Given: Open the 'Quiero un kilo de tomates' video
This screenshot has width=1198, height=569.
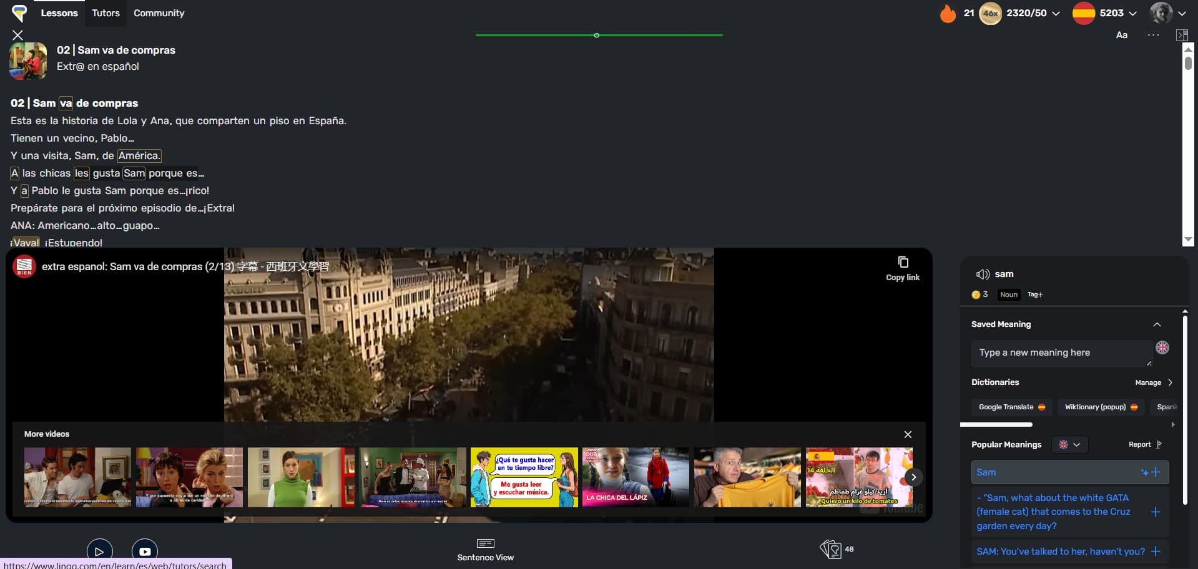Looking at the screenshot, I should point(859,477).
